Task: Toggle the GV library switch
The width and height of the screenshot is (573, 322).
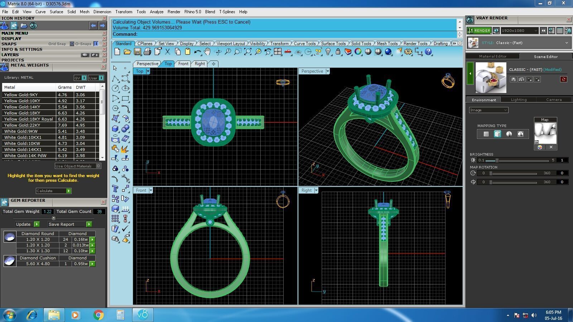Action: click(x=84, y=78)
